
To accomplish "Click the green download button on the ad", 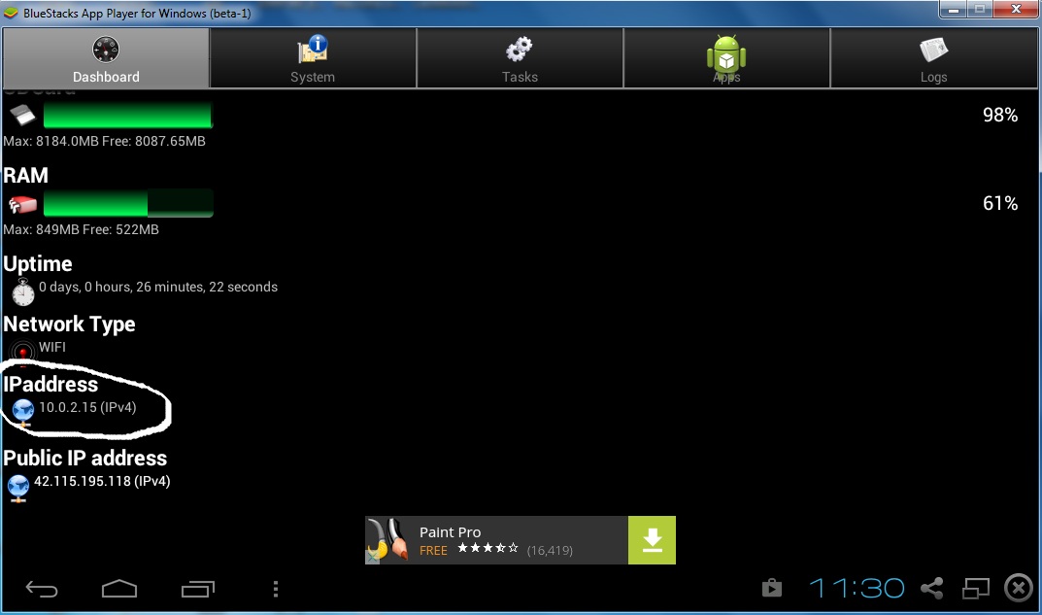I will click(652, 540).
